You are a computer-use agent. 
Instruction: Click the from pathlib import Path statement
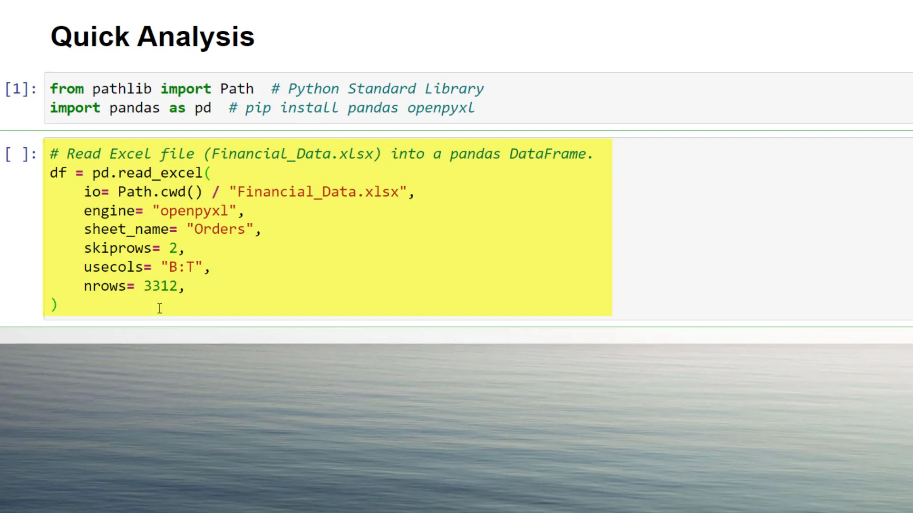click(x=152, y=88)
